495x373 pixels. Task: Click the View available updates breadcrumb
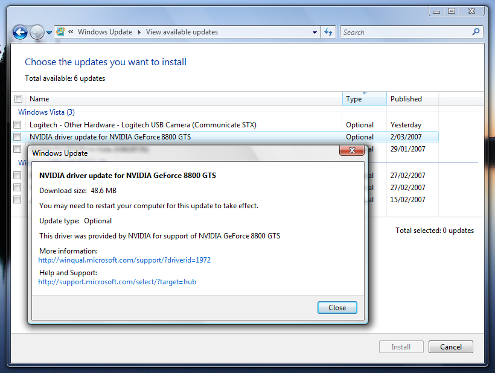click(x=182, y=32)
